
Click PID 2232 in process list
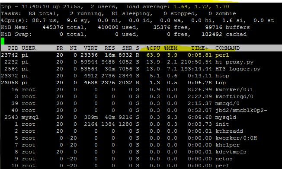[11, 62]
